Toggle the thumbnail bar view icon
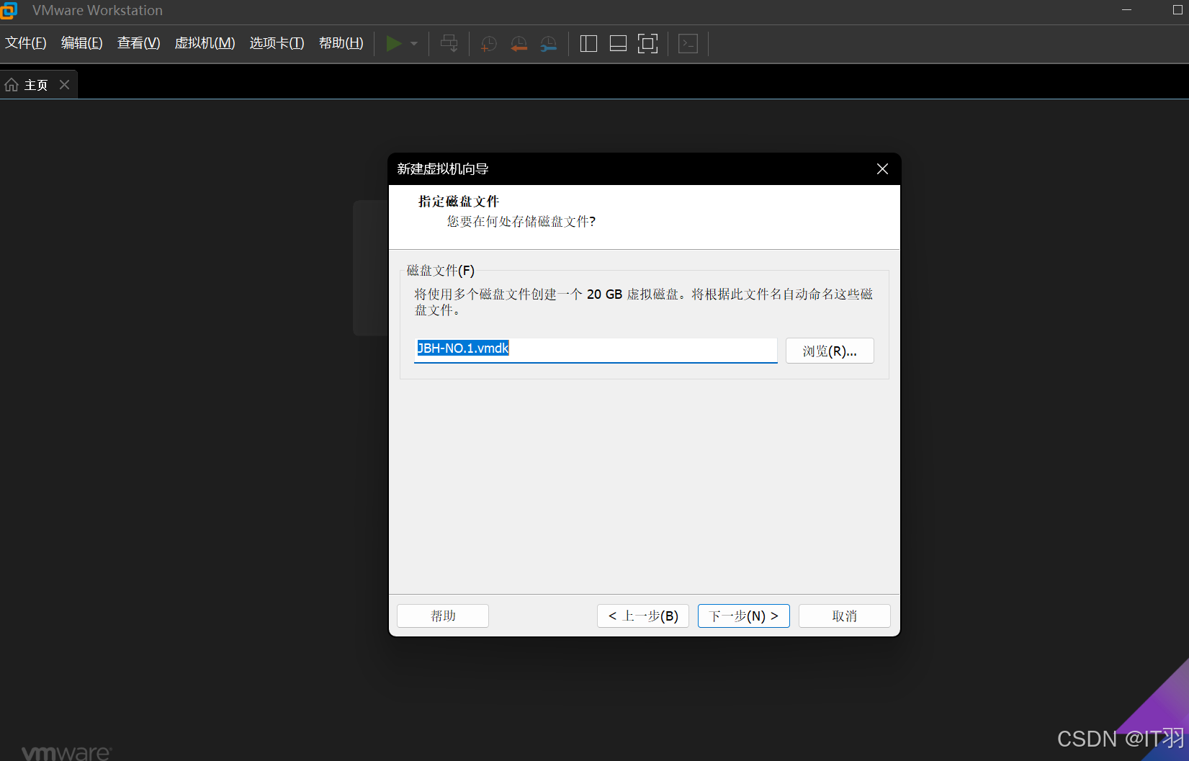 coord(618,43)
